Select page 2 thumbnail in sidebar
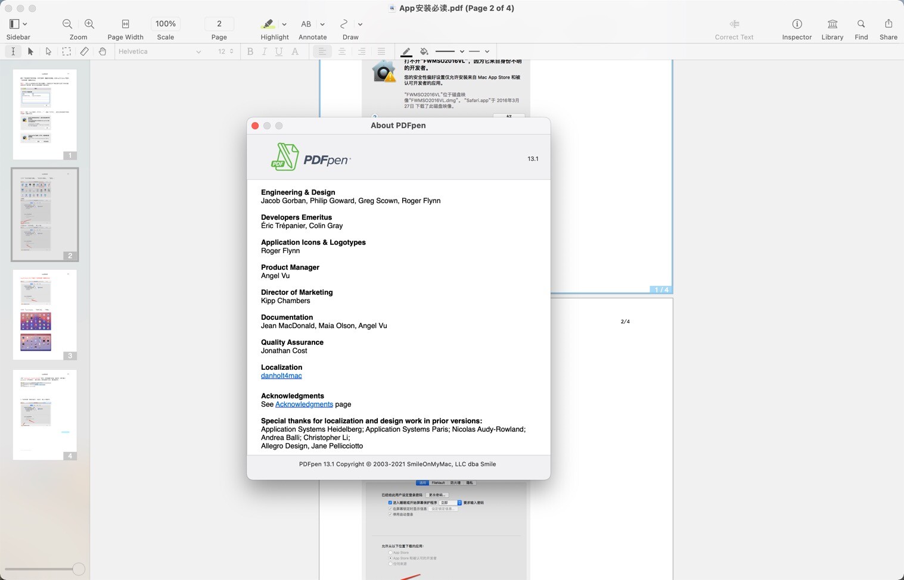 (45, 214)
